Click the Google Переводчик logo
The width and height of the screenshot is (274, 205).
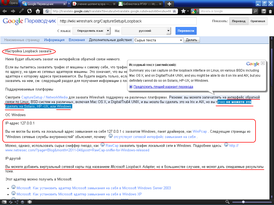(x=29, y=21)
